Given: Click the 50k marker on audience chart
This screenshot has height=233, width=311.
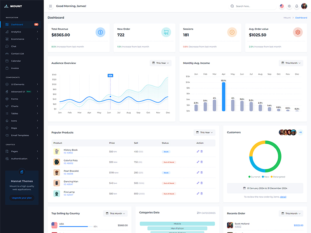Looking at the screenshot, I should coord(110,75).
